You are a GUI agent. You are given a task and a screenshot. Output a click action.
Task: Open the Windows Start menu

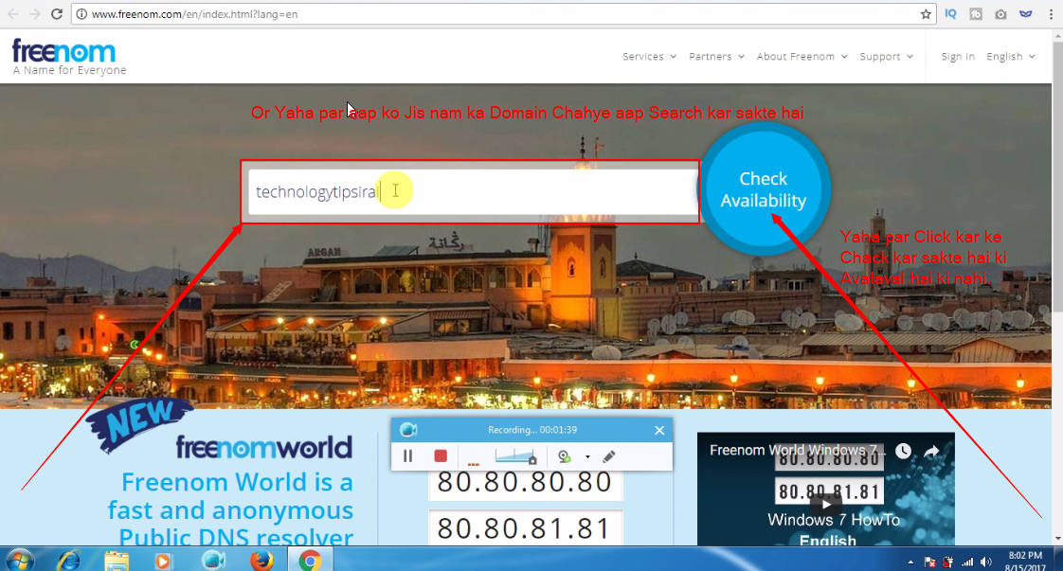[x=19, y=561]
